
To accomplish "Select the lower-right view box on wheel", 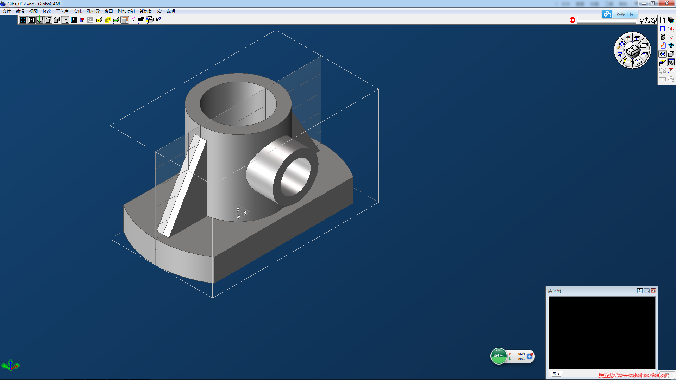I will pyautogui.click(x=644, y=55).
